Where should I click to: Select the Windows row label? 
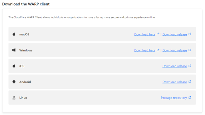(x=26, y=50)
